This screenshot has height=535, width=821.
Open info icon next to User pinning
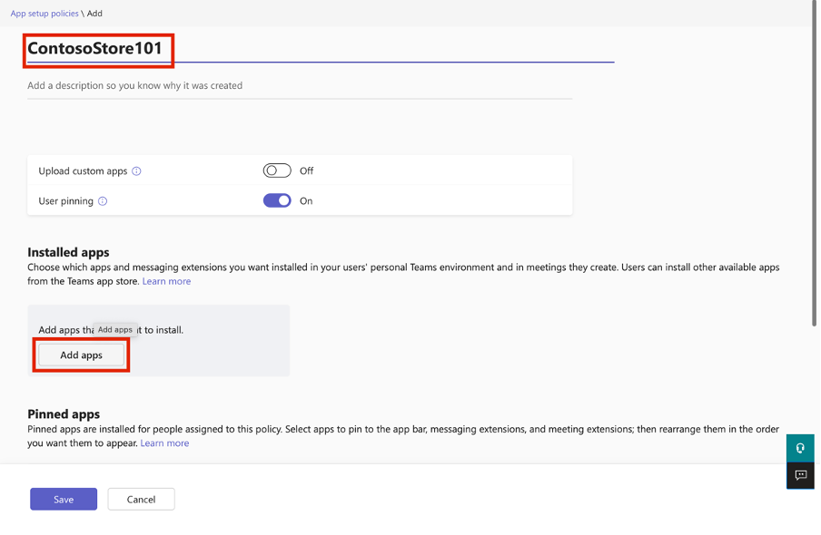(103, 201)
